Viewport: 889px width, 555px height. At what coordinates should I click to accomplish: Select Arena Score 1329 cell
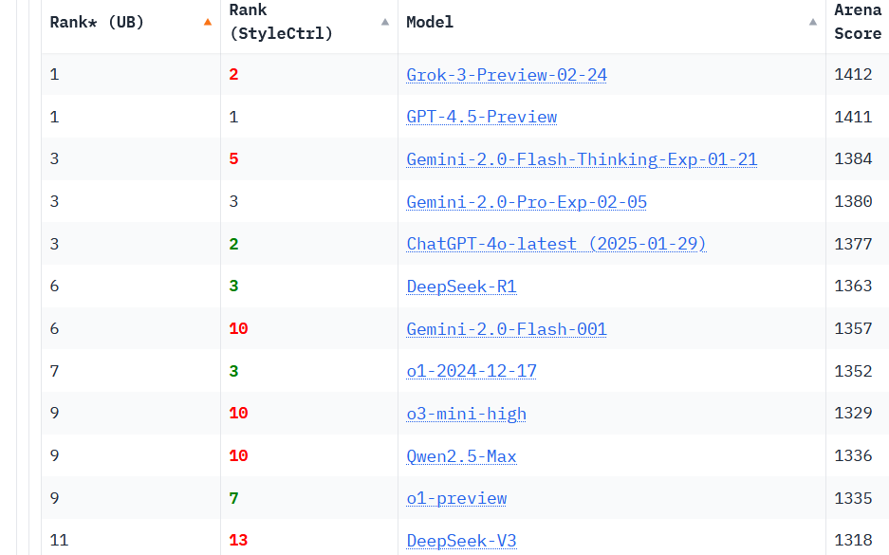853,413
